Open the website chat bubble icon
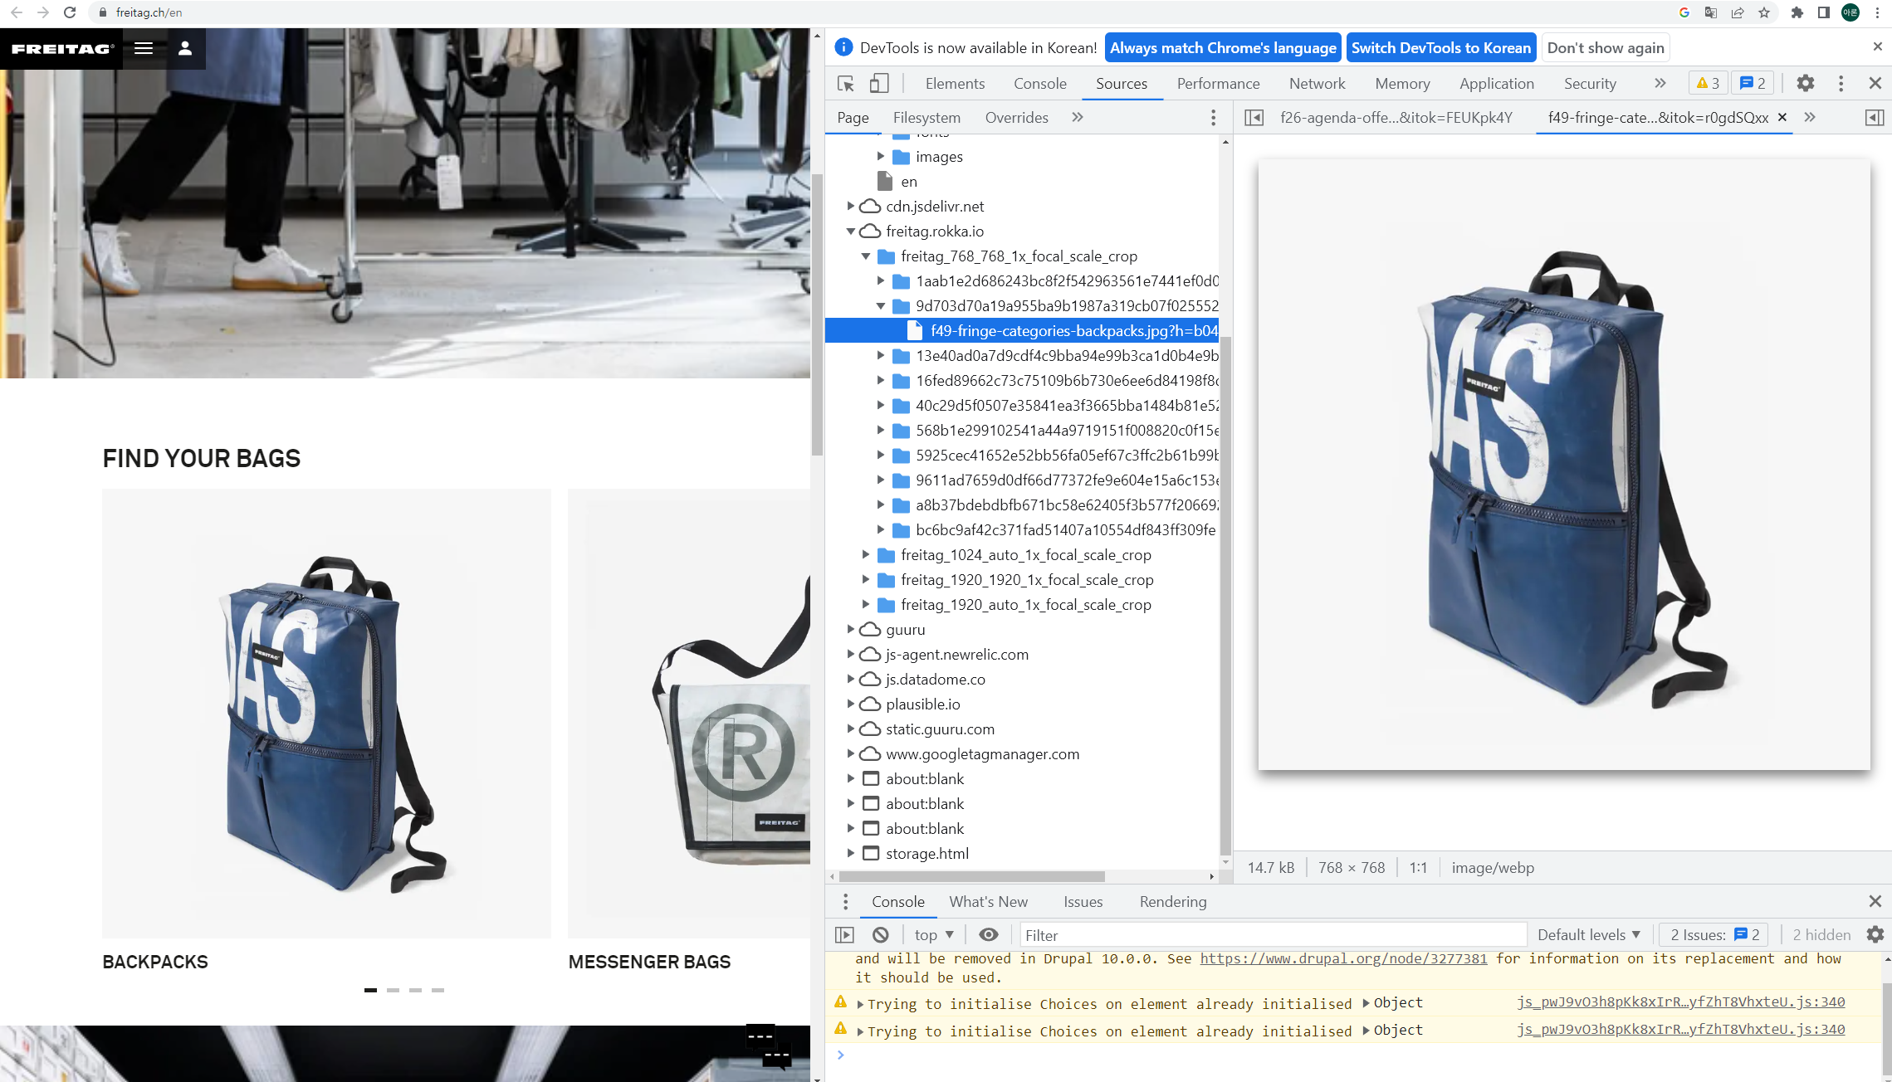 [x=768, y=1046]
